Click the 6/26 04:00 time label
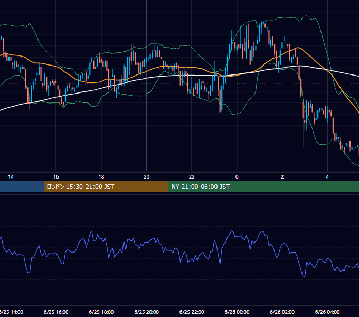Screen dimensions: 359x317 327,312
